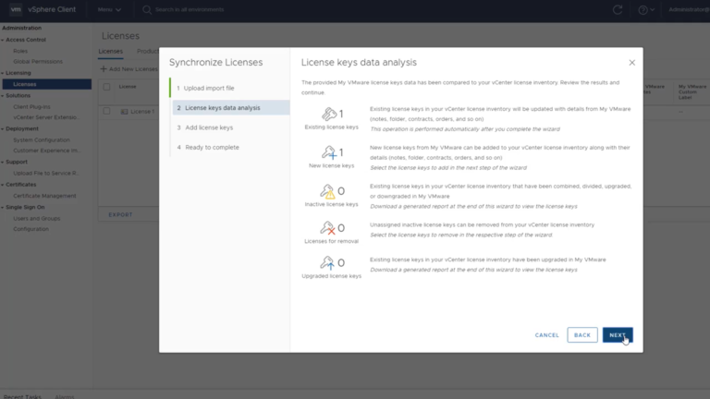
Task: Open Client Plug-Ins in the sidebar
Action: (x=31, y=107)
